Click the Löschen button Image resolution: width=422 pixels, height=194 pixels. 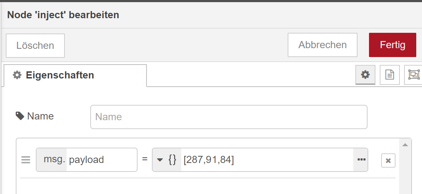click(x=35, y=46)
